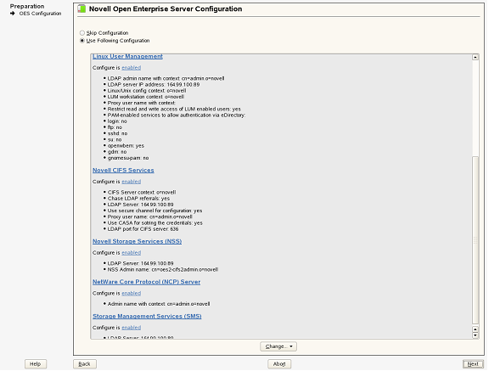Screen dimensions: 489x371
Task: Select Skip Configuration radio button
Action: coord(82,33)
